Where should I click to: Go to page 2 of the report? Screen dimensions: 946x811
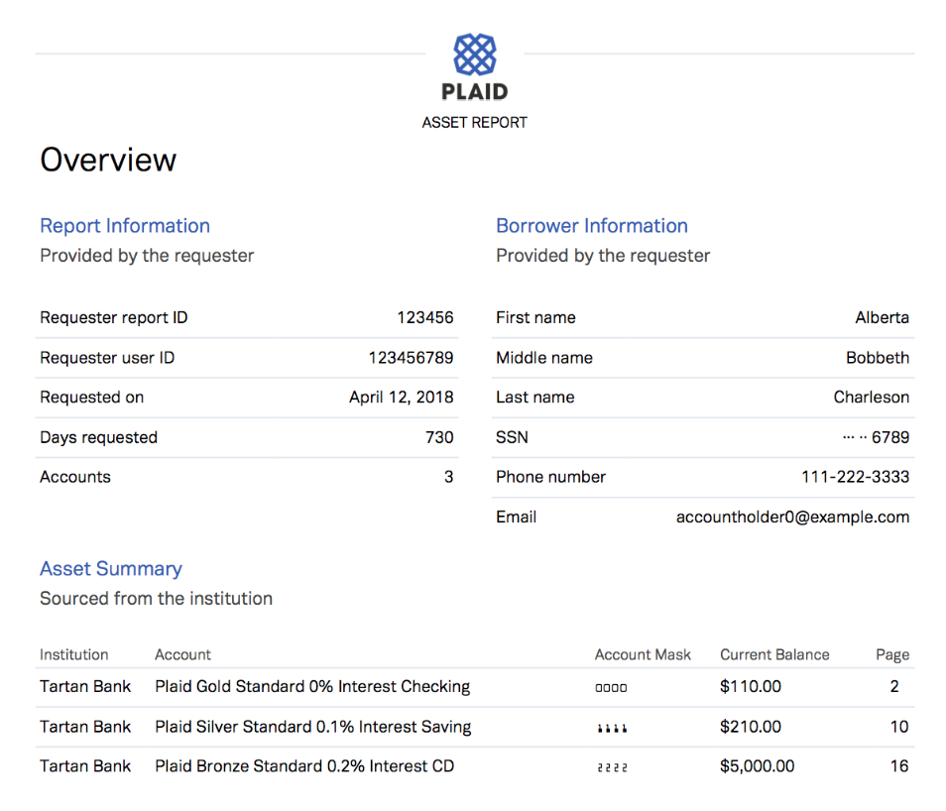coord(893,686)
